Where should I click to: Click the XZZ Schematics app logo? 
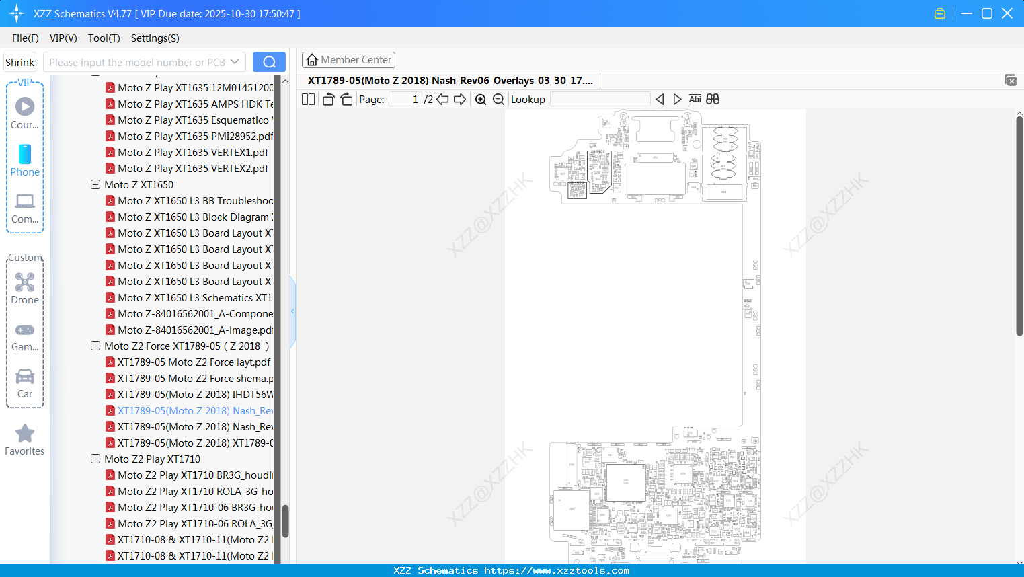16,13
